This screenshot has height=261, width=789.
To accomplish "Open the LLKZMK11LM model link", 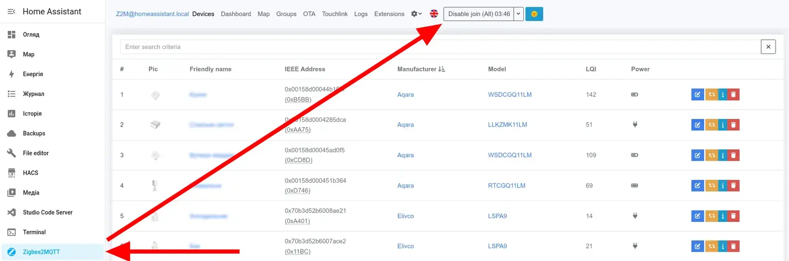I will [x=507, y=125].
